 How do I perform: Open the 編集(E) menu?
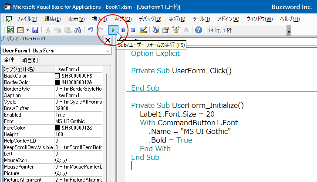pos(53,19)
